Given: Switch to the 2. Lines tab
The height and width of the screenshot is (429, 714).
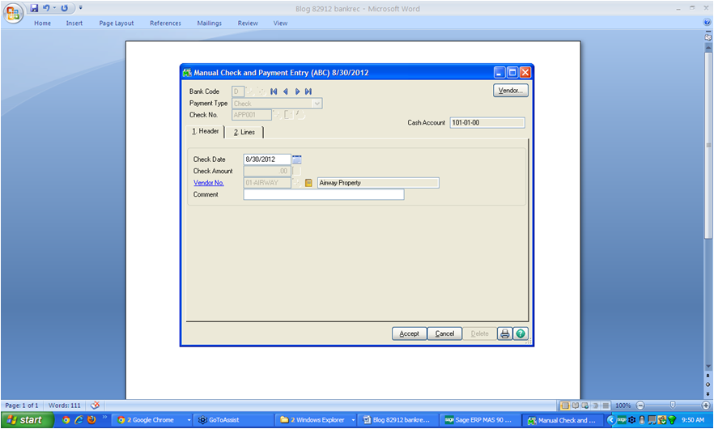Looking at the screenshot, I should [x=244, y=132].
